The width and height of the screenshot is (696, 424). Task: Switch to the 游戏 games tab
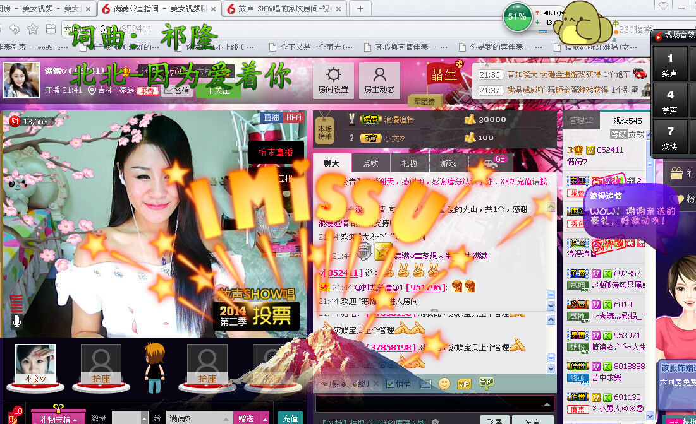448,163
